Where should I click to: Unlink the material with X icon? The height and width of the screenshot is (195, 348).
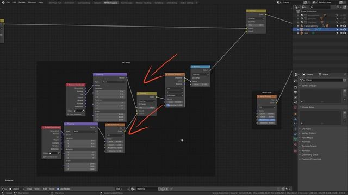(167, 189)
